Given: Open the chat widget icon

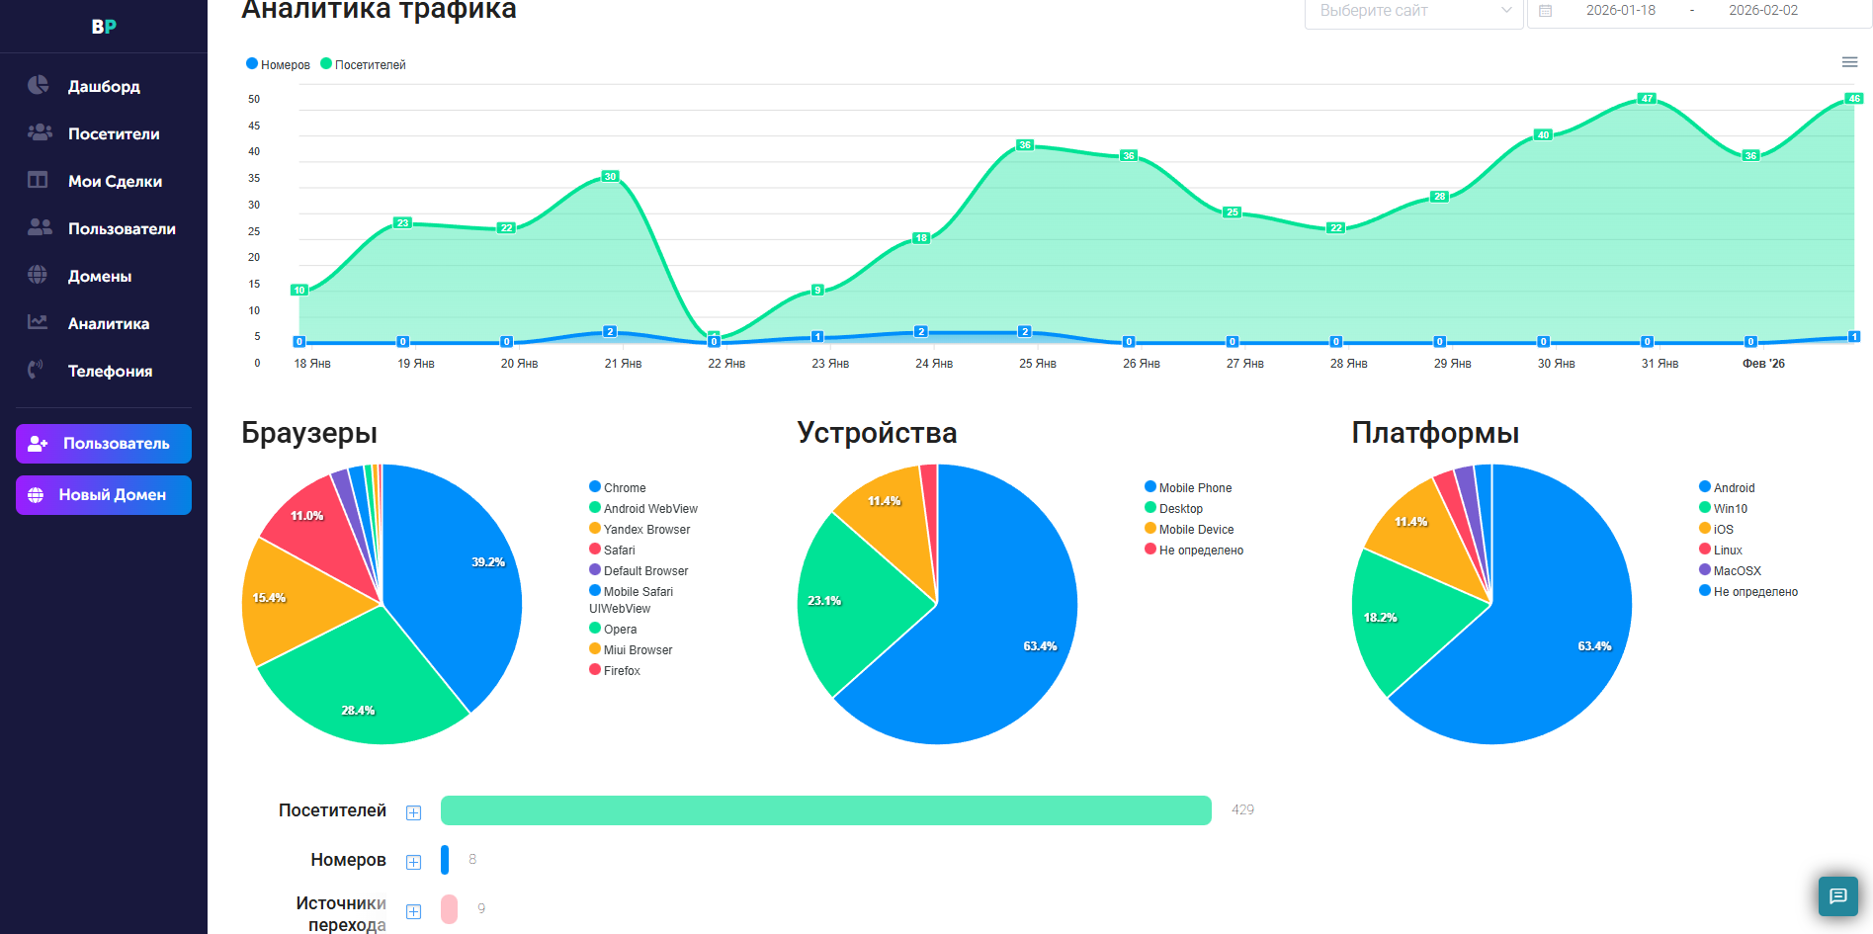Looking at the screenshot, I should coord(1837,896).
